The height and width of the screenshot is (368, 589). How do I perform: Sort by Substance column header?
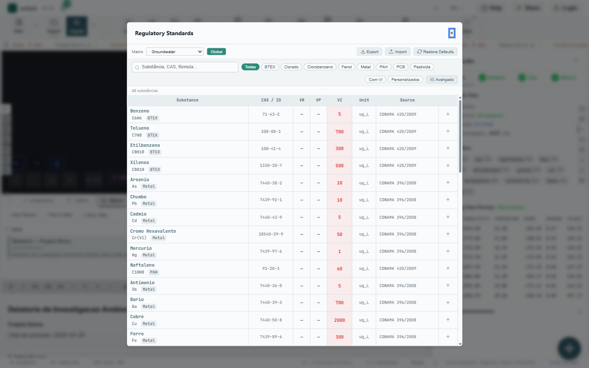[x=187, y=100]
